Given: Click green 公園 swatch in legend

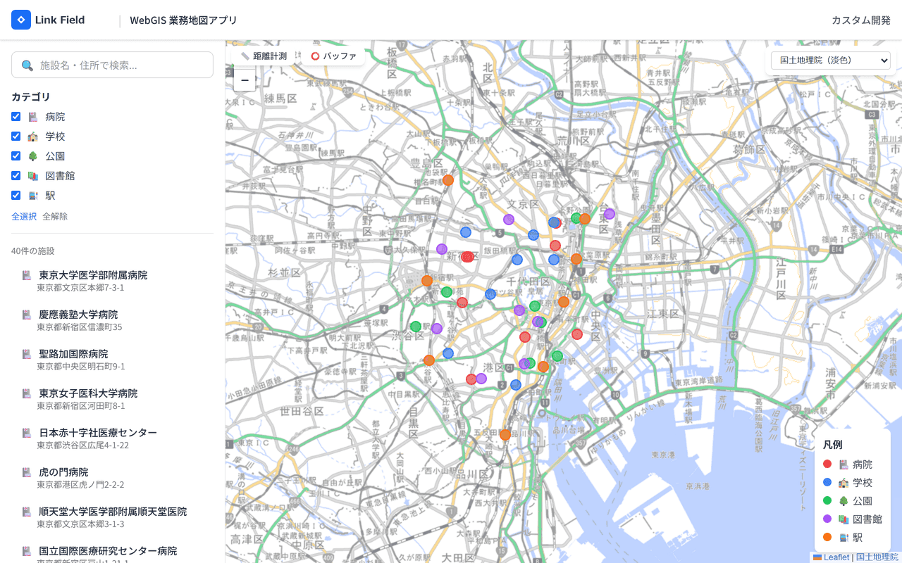Looking at the screenshot, I should coord(827,501).
